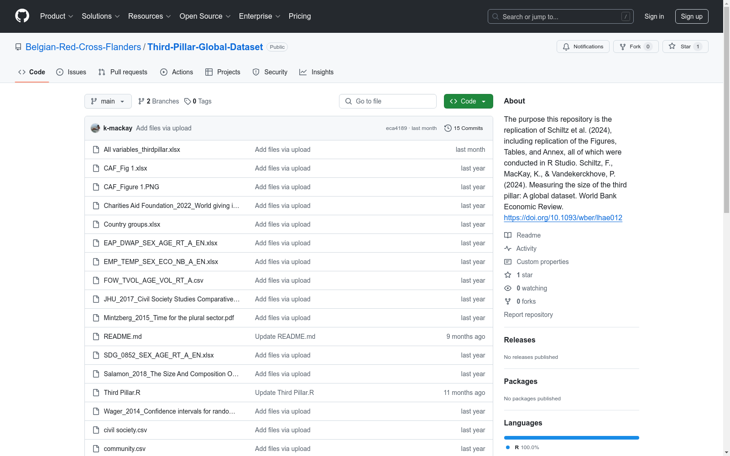Open the Third-Pillar-Global-Dataset repository link

205,47
